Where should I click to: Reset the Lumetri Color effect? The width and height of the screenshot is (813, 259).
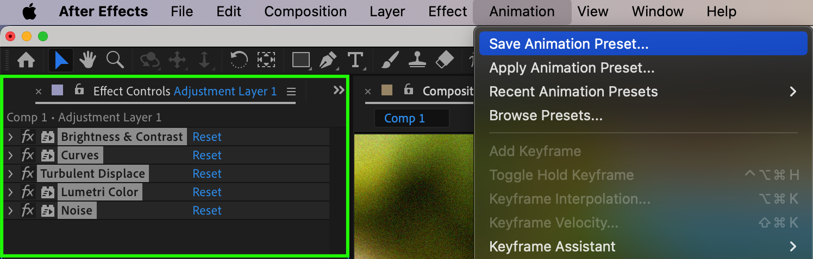(207, 192)
